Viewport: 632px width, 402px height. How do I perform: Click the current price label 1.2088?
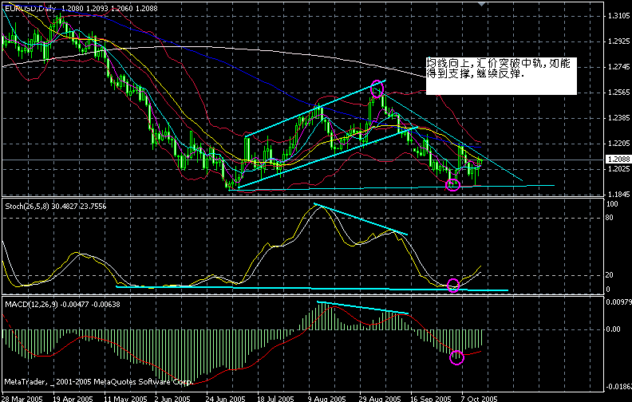[x=617, y=160]
